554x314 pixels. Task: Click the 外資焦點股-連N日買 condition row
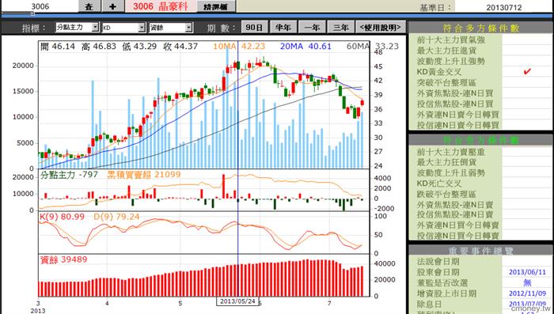[x=481, y=93]
